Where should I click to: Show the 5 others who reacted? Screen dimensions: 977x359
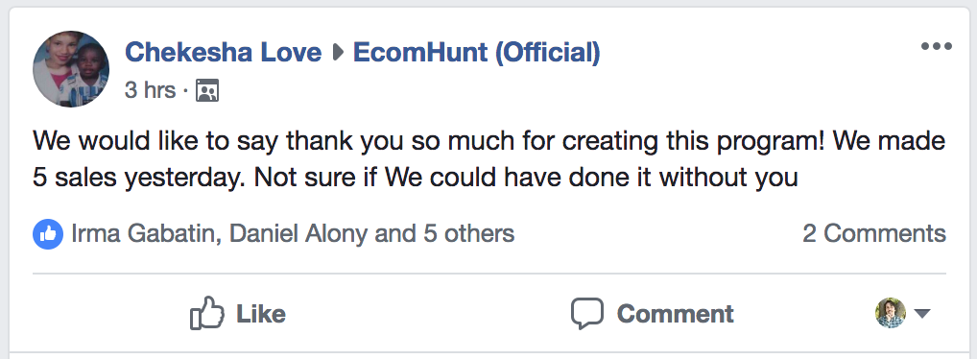coord(469,233)
